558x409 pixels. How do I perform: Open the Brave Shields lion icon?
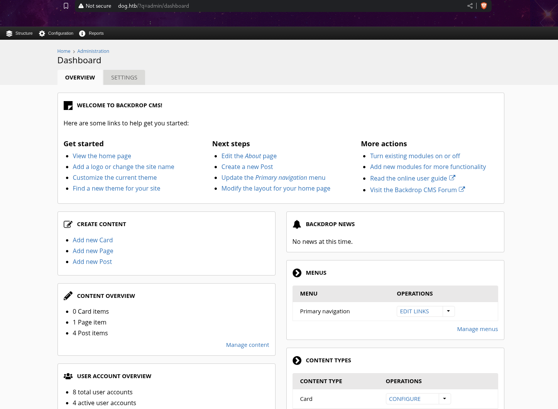pyautogui.click(x=484, y=6)
